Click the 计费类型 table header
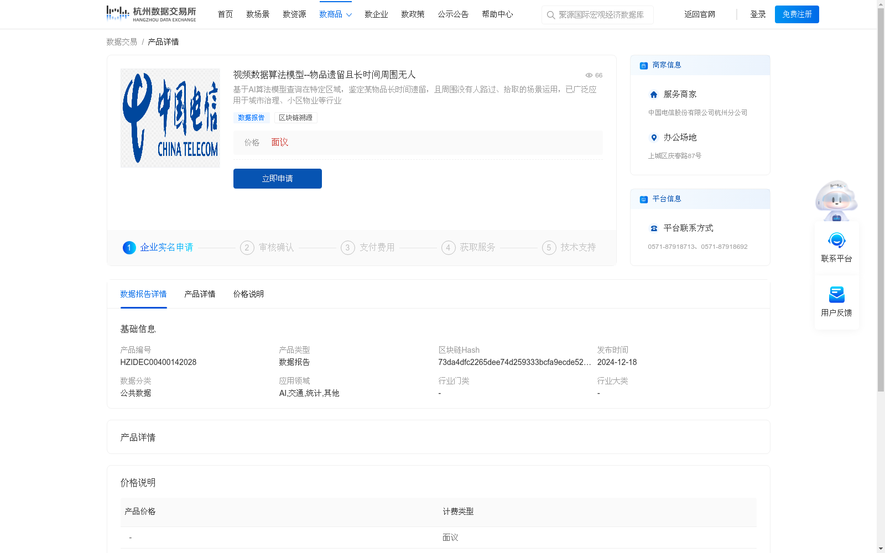The width and height of the screenshot is (885, 553). [458, 512]
